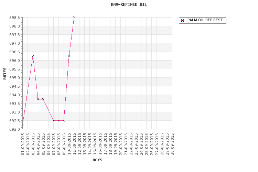The image size is (258, 172).
Task: Click the RATES axis label
Action: [5, 74]
